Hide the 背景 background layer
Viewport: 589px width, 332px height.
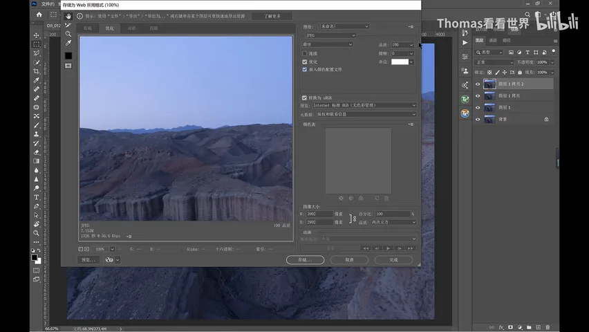[x=478, y=119]
